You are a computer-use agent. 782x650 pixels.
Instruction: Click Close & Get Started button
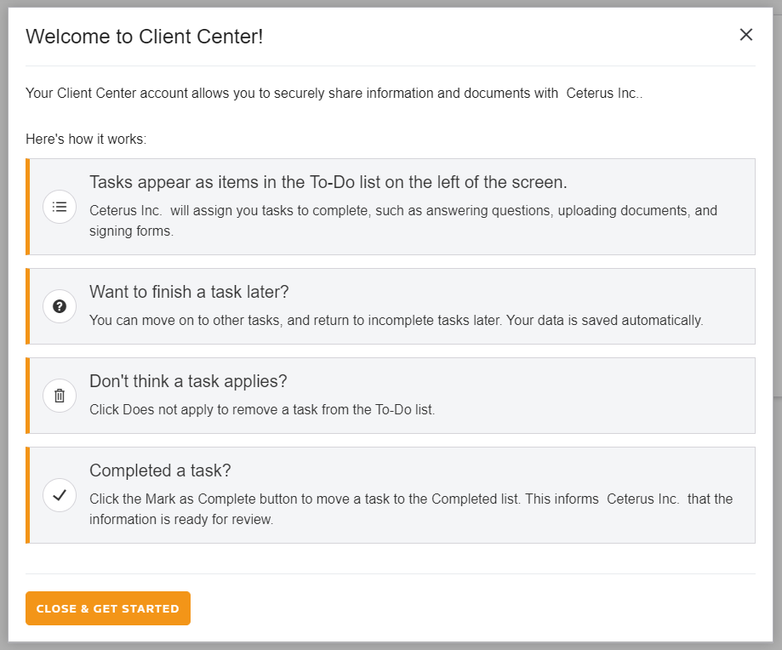coord(108,608)
